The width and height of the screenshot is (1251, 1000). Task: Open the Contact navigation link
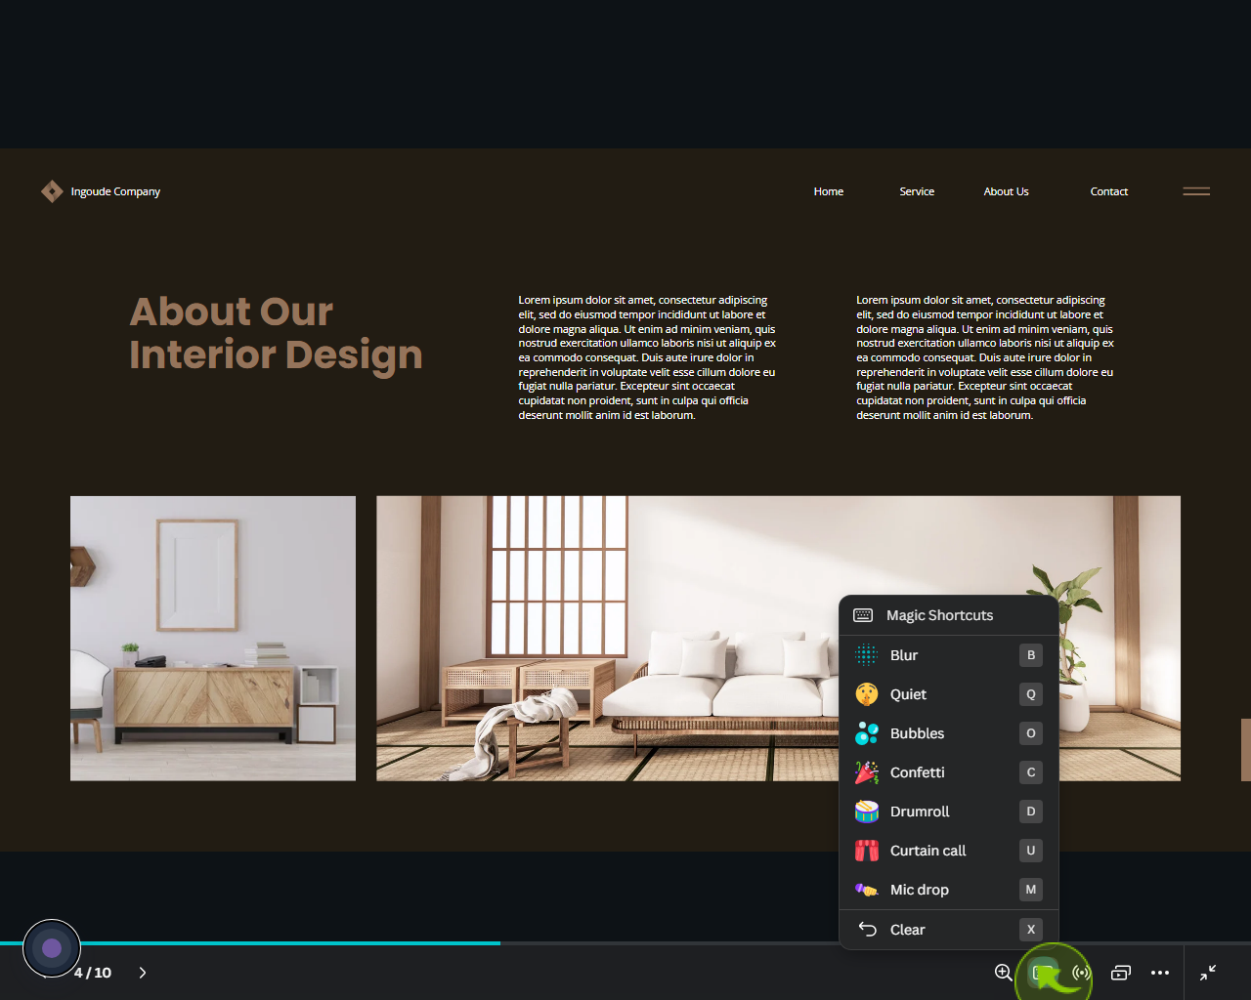point(1109,191)
